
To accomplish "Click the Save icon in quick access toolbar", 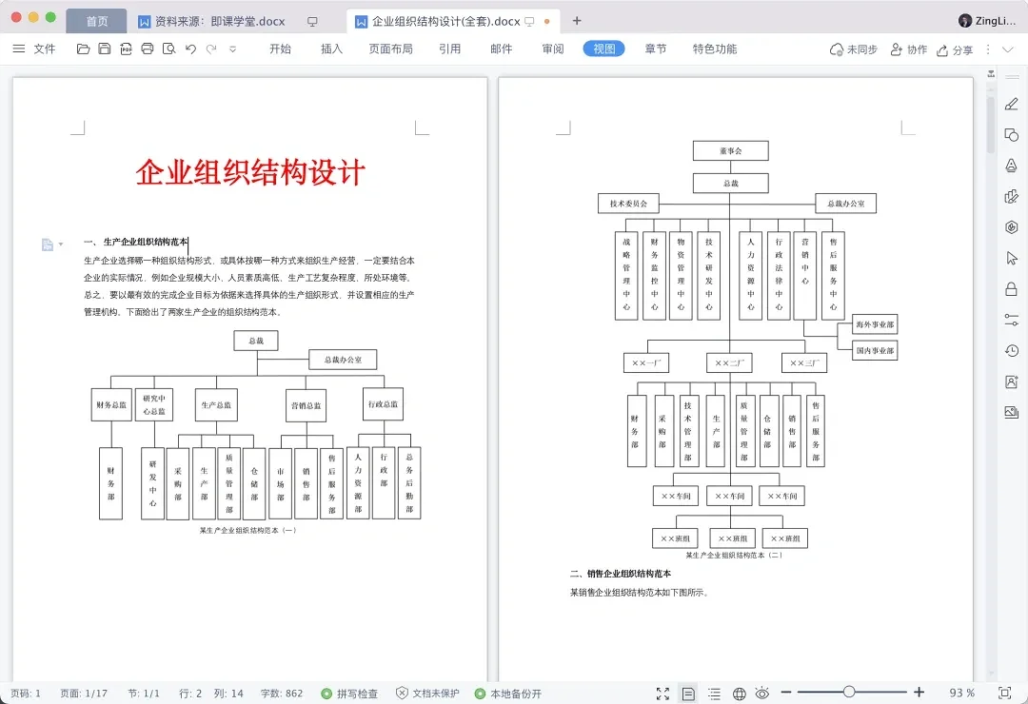I will (x=105, y=49).
